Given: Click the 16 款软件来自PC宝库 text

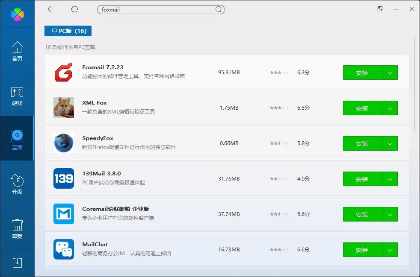Looking at the screenshot, I should pos(70,47).
